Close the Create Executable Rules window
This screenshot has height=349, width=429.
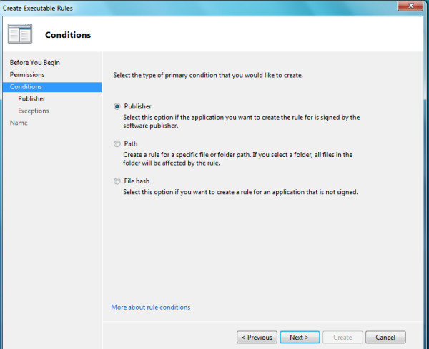pos(410,6)
